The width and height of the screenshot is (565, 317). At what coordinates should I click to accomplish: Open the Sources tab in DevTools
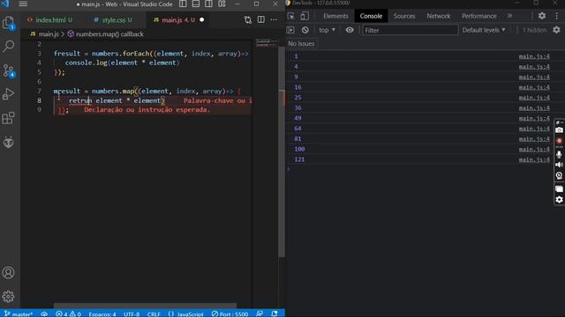404,16
